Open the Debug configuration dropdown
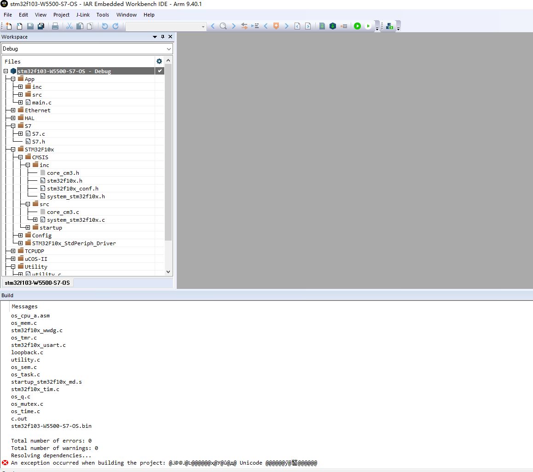Screen dimensions: 533x472 coord(87,49)
